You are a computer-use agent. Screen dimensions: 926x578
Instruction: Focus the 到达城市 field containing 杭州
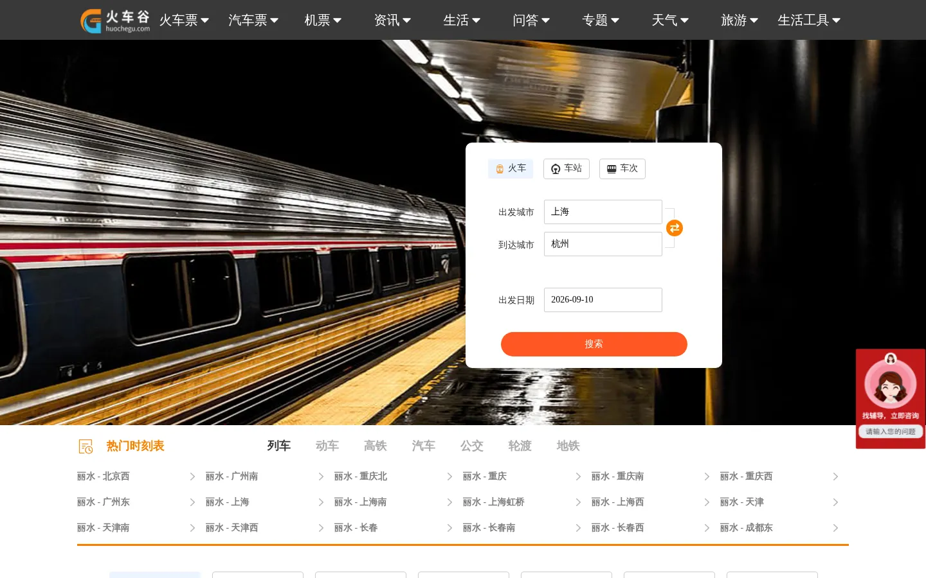[x=603, y=244]
